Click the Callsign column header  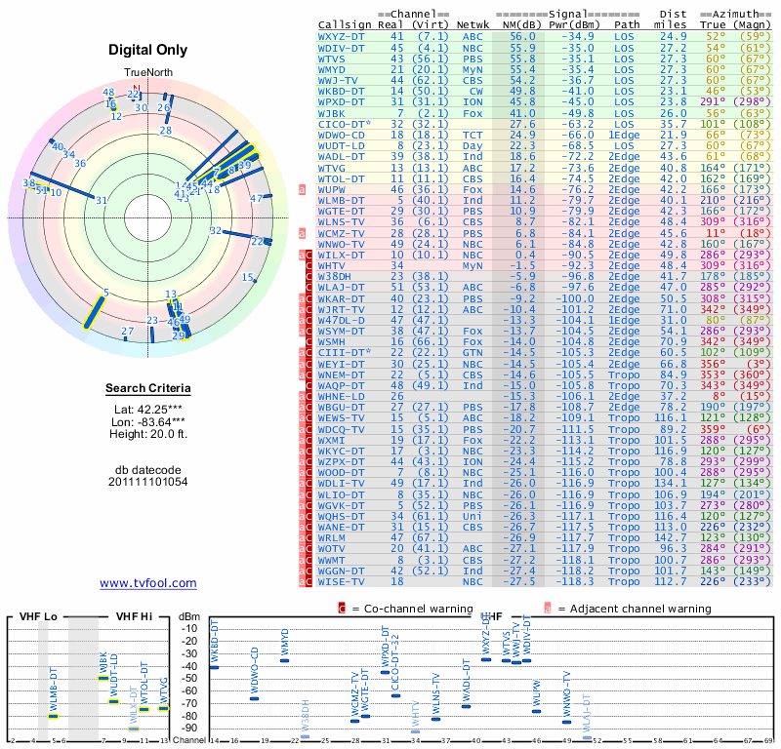(x=346, y=24)
